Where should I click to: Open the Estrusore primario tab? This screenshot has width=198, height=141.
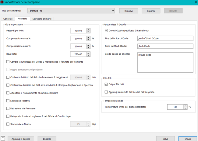tap(42, 19)
